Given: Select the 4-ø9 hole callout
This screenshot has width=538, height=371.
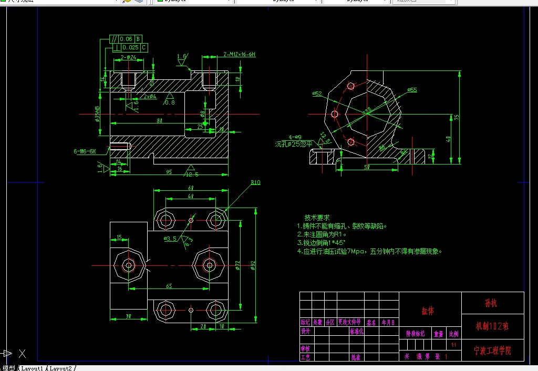Looking at the screenshot, I should 295,137.
